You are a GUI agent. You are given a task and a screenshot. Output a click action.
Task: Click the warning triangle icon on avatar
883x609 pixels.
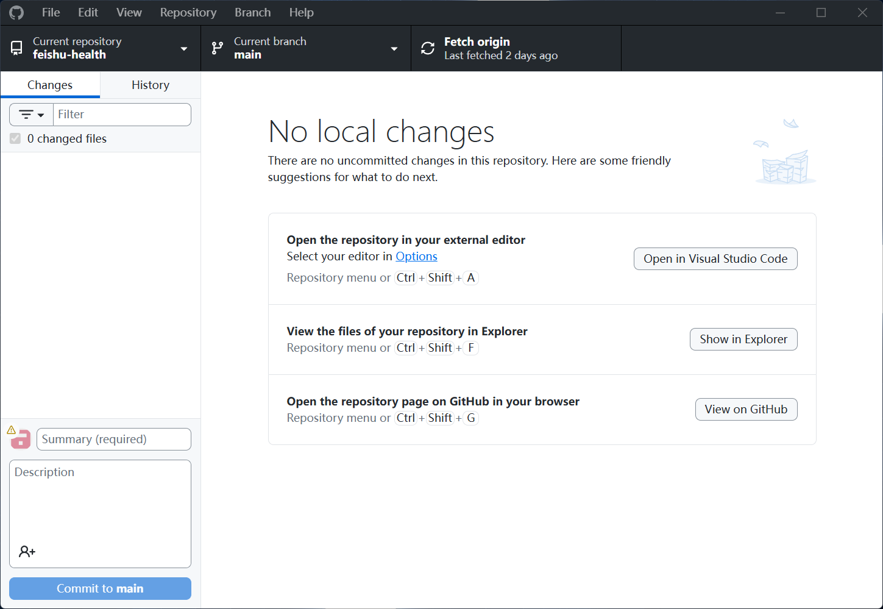tap(12, 430)
